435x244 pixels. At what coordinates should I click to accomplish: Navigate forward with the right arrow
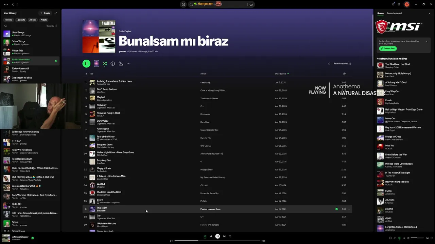pyautogui.click(x=17, y=4)
